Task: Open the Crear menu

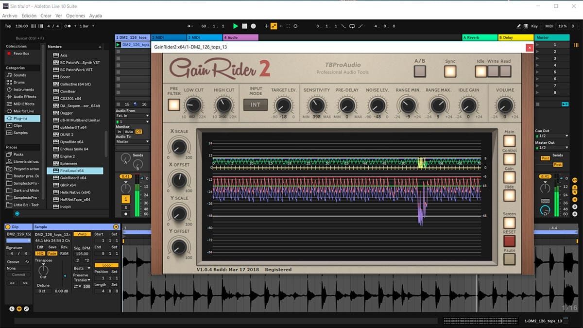Action: (x=46, y=16)
